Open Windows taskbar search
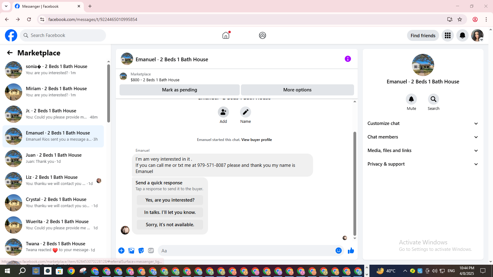The height and width of the screenshot is (277, 493). [22, 271]
